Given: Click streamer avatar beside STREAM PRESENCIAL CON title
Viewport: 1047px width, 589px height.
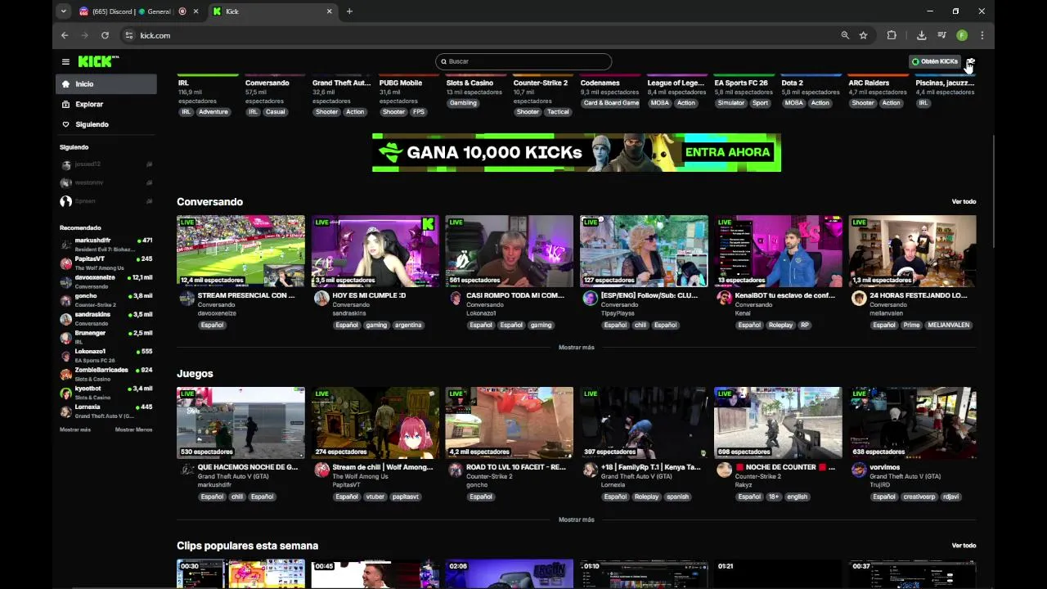Looking at the screenshot, I should pyautogui.click(x=186, y=299).
